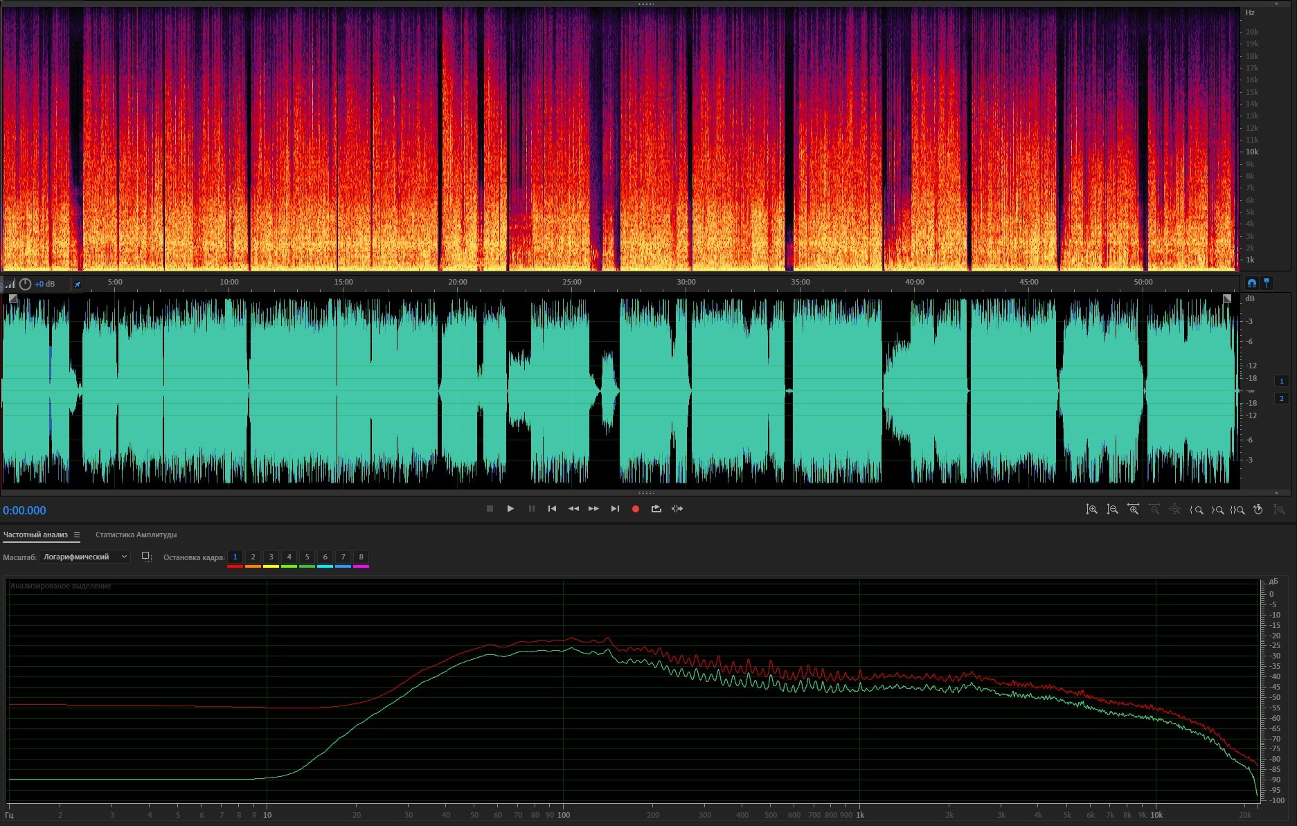Click the 10:00 mark on time ruler

(x=229, y=282)
